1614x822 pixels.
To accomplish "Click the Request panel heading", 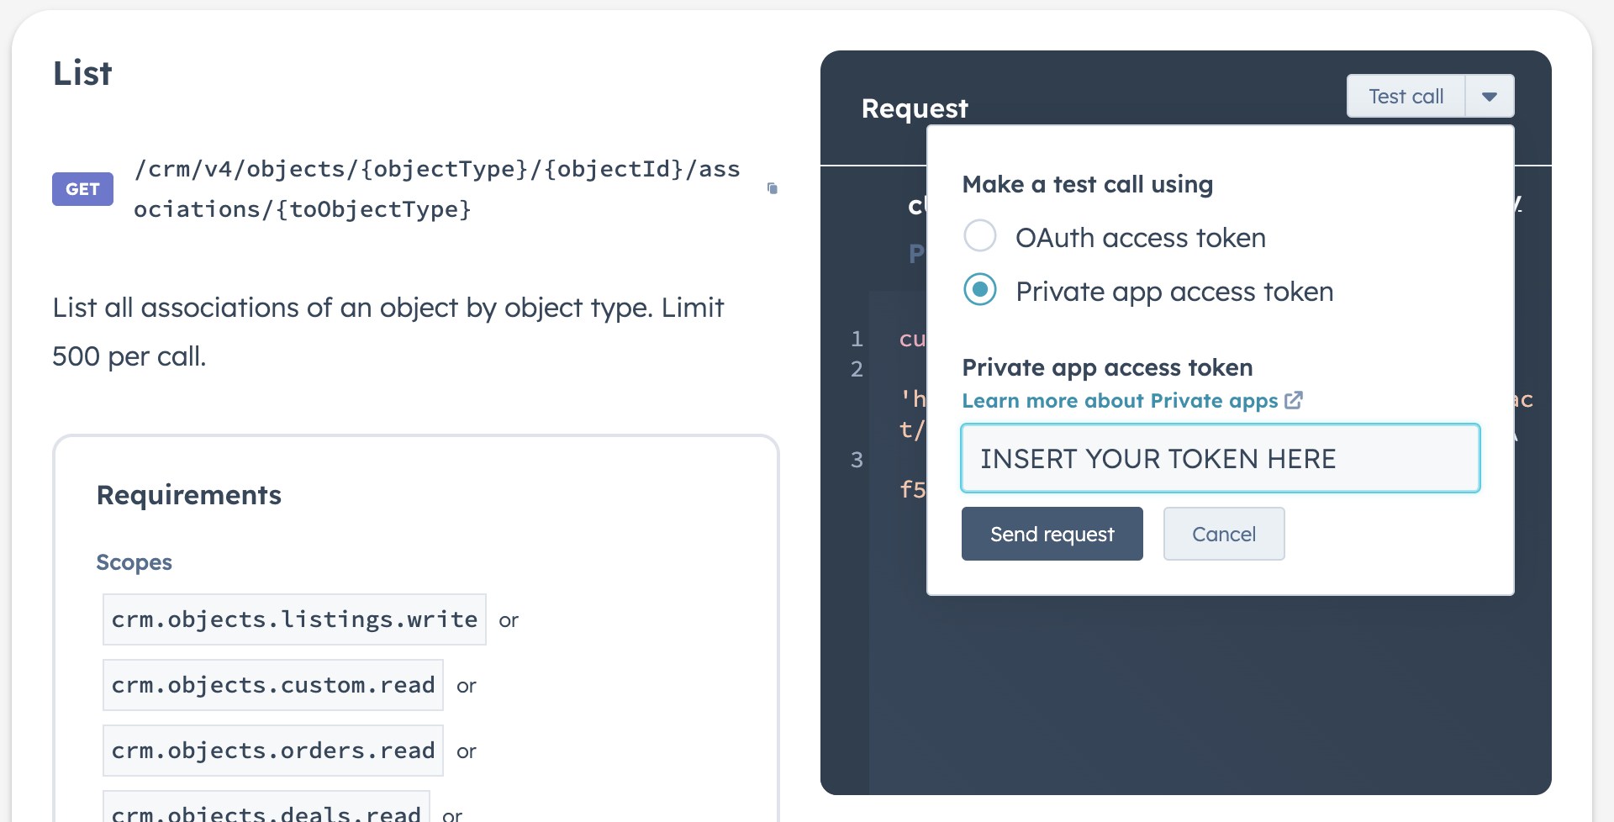I will pos(915,108).
